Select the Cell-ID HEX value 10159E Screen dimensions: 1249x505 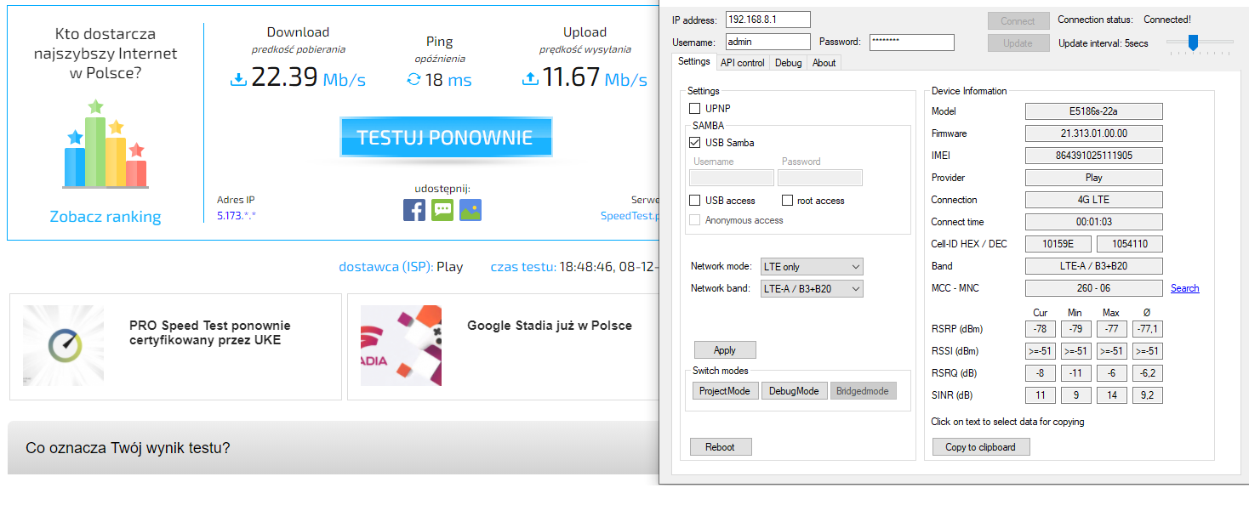tap(1058, 244)
